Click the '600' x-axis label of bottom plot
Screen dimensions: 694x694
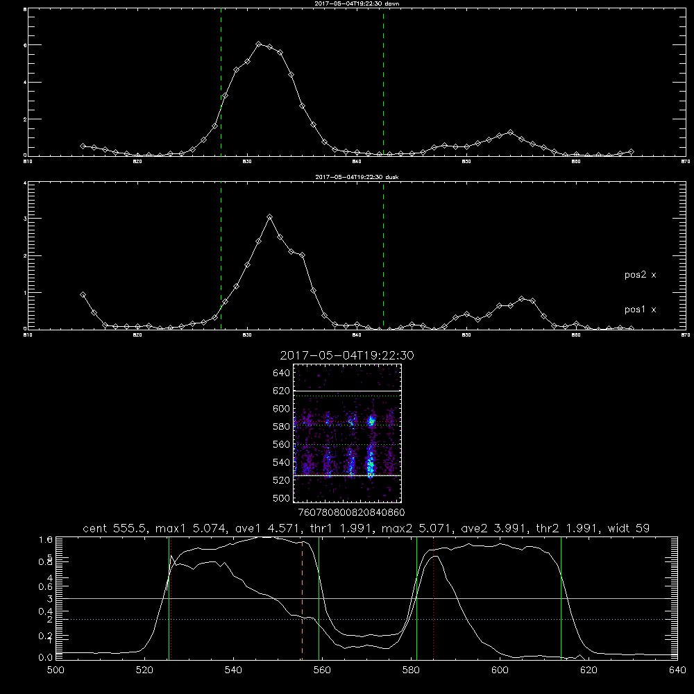click(500, 670)
